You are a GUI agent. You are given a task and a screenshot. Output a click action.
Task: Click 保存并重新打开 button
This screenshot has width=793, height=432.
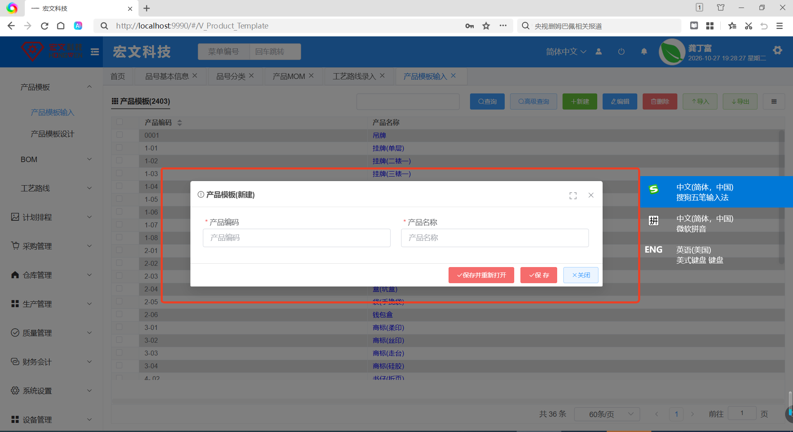pos(481,275)
